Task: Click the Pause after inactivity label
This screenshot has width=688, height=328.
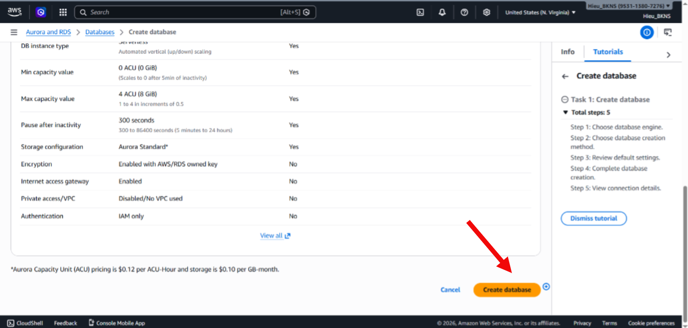Action: [51, 125]
